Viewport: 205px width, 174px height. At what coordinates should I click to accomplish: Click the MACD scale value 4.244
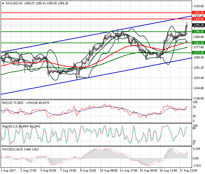tap(197, 149)
